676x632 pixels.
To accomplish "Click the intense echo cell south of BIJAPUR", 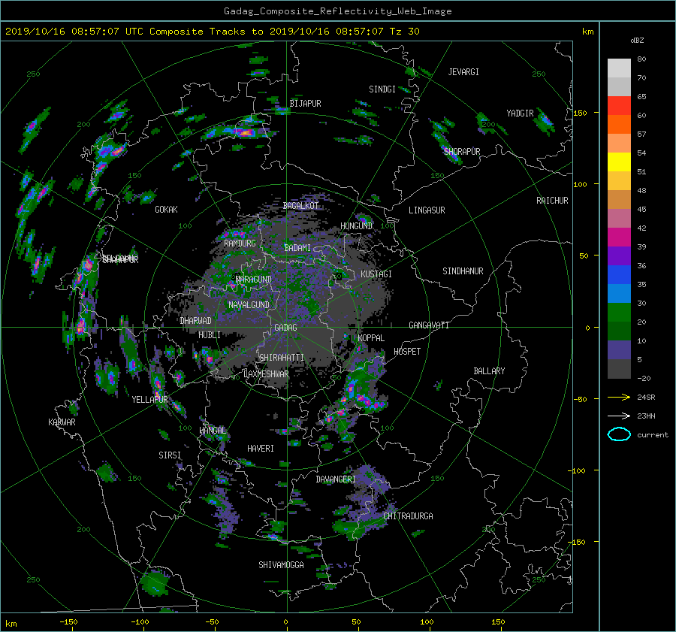I will [x=244, y=132].
